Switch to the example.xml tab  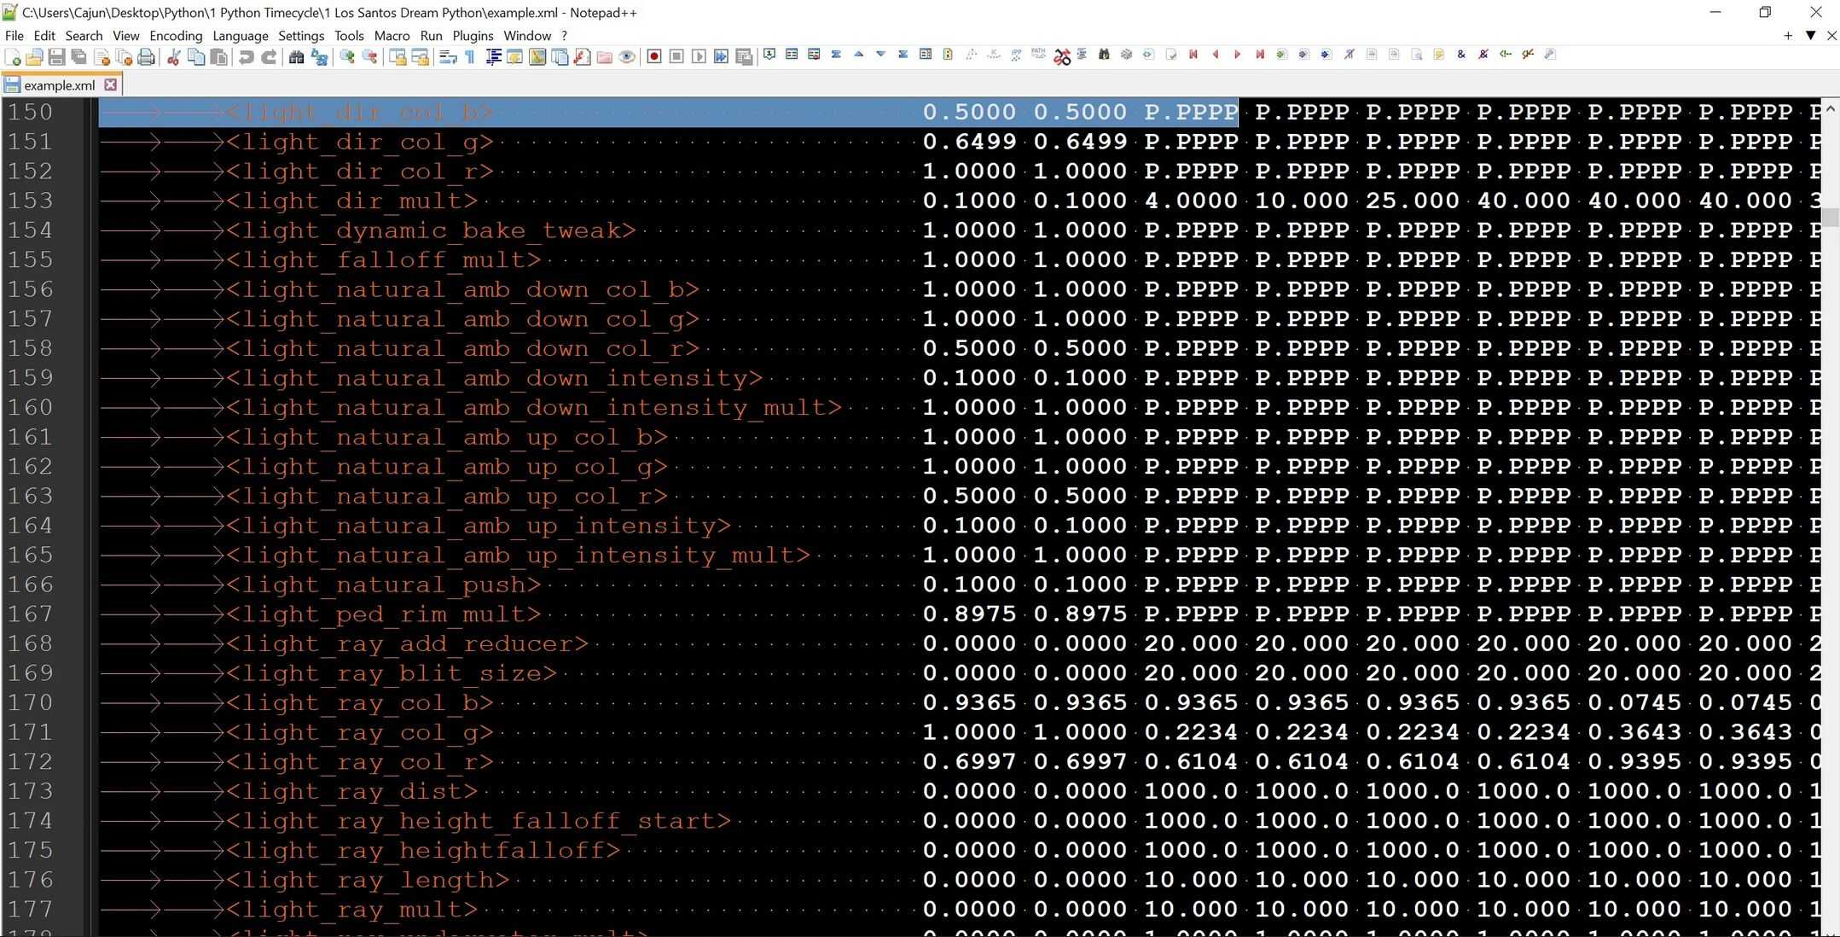(58, 85)
